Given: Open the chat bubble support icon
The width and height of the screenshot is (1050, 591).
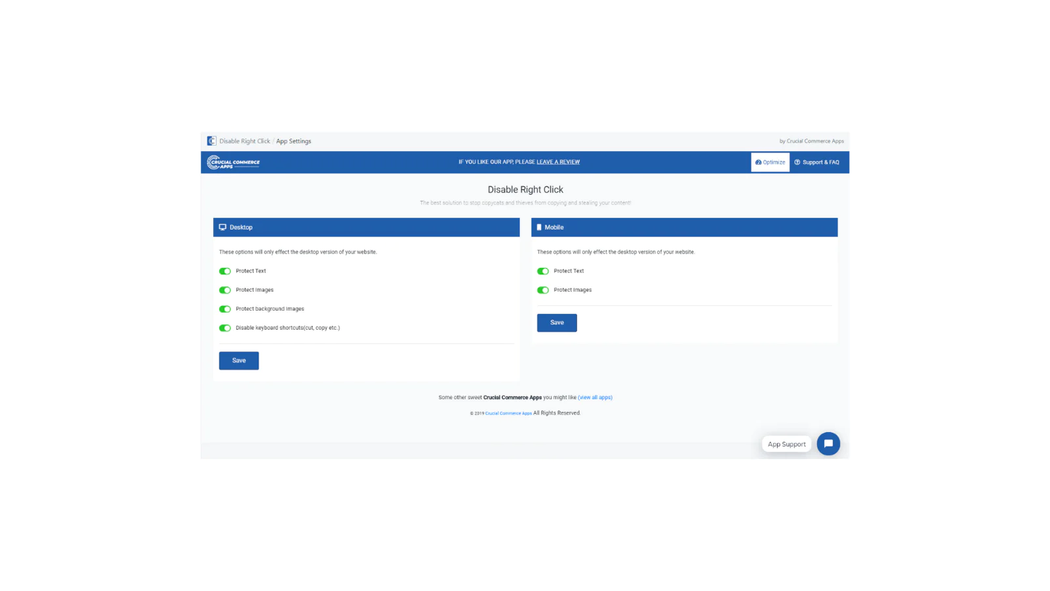Looking at the screenshot, I should (x=828, y=444).
